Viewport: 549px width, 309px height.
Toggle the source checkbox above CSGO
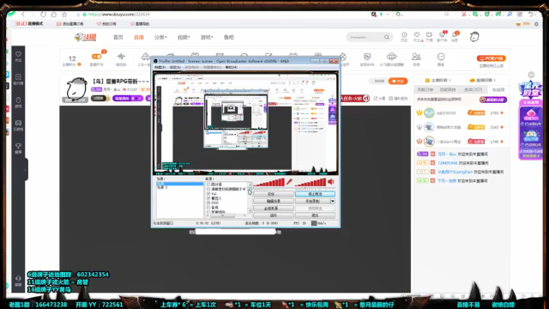point(208,198)
